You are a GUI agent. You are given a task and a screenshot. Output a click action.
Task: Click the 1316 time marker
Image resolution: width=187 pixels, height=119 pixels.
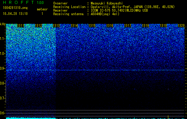[x=110, y=26]
